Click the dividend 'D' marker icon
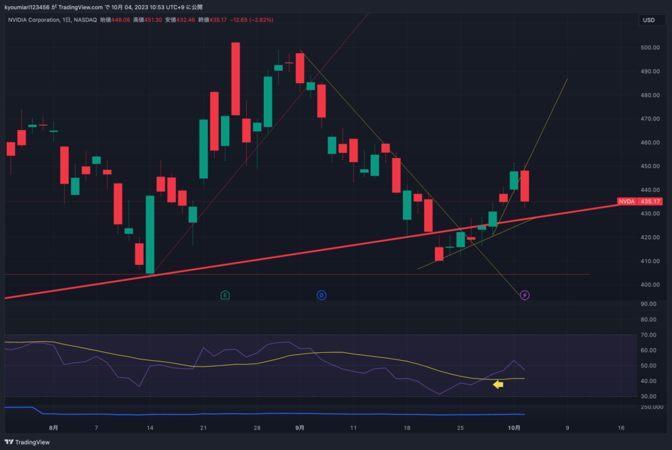 [x=322, y=295]
